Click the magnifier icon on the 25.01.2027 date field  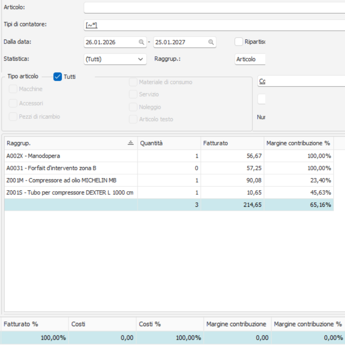[x=211, y=42]
